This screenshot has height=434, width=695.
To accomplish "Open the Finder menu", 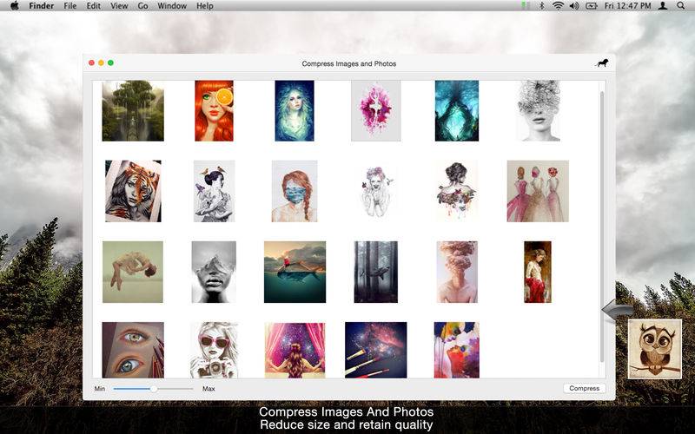I will pos(41,6).
